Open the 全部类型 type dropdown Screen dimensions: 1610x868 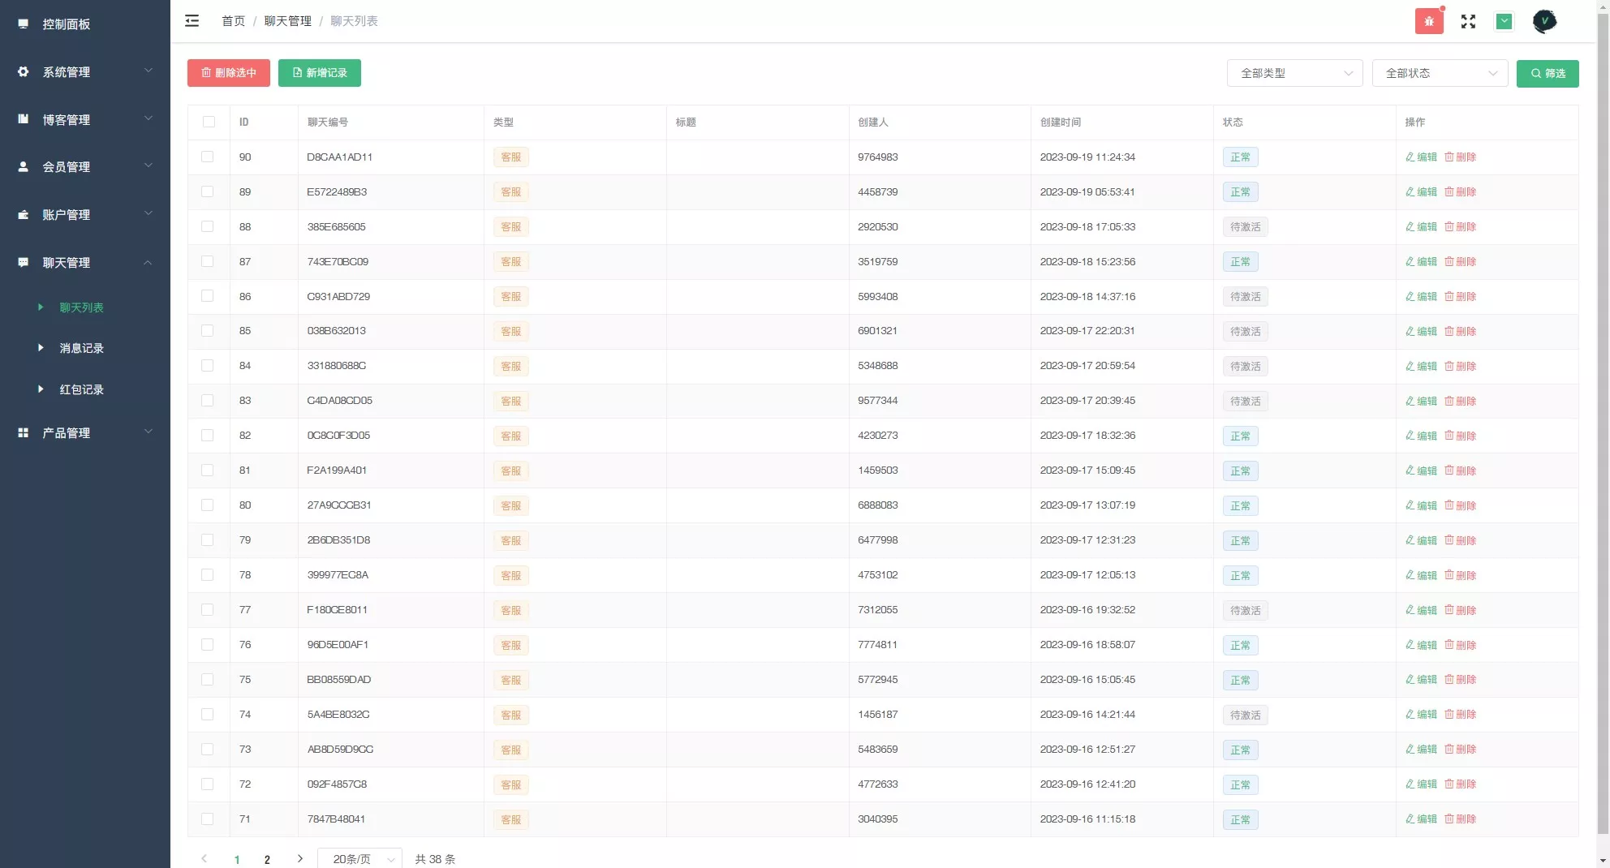(1294, 73)
